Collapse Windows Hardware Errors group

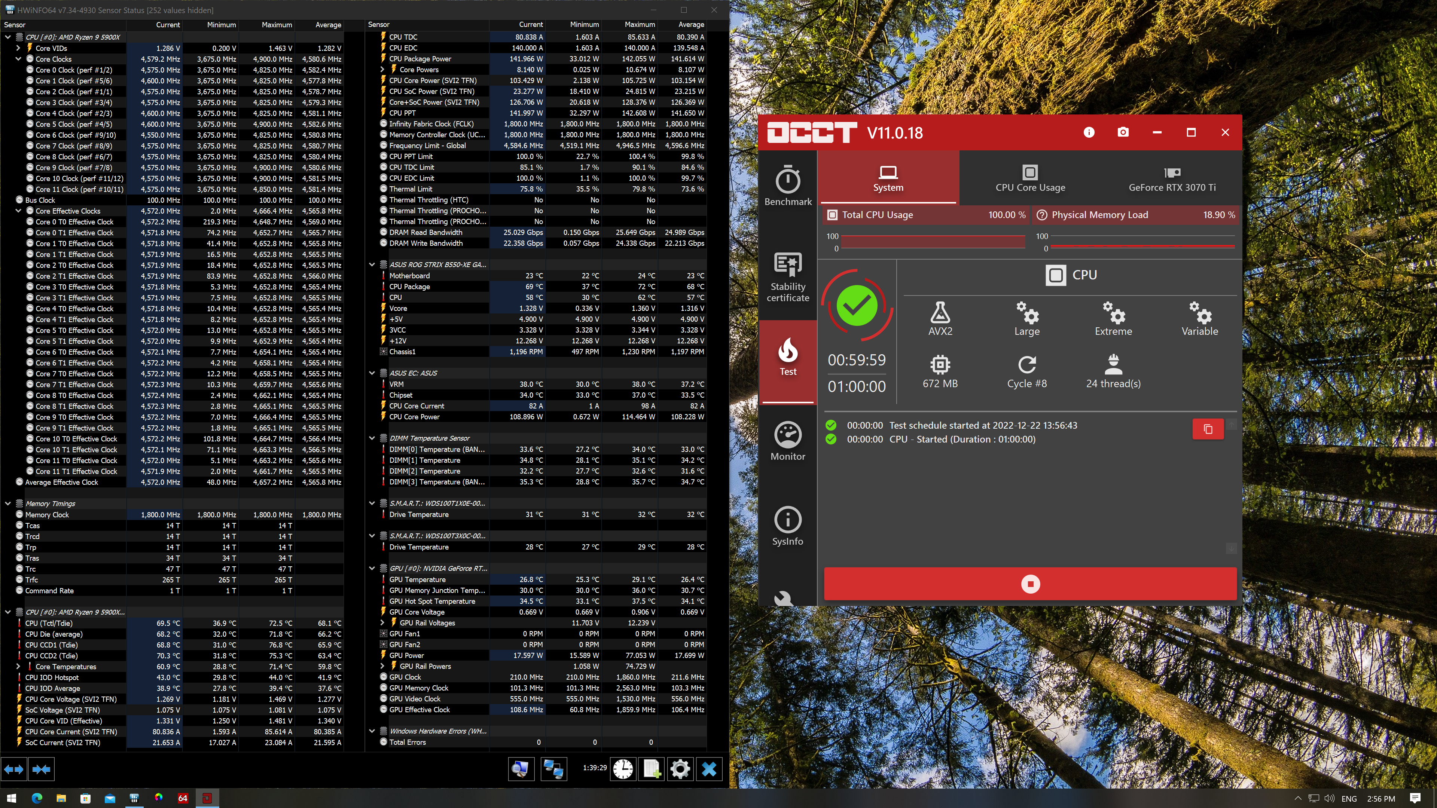[x=372, y=731]
